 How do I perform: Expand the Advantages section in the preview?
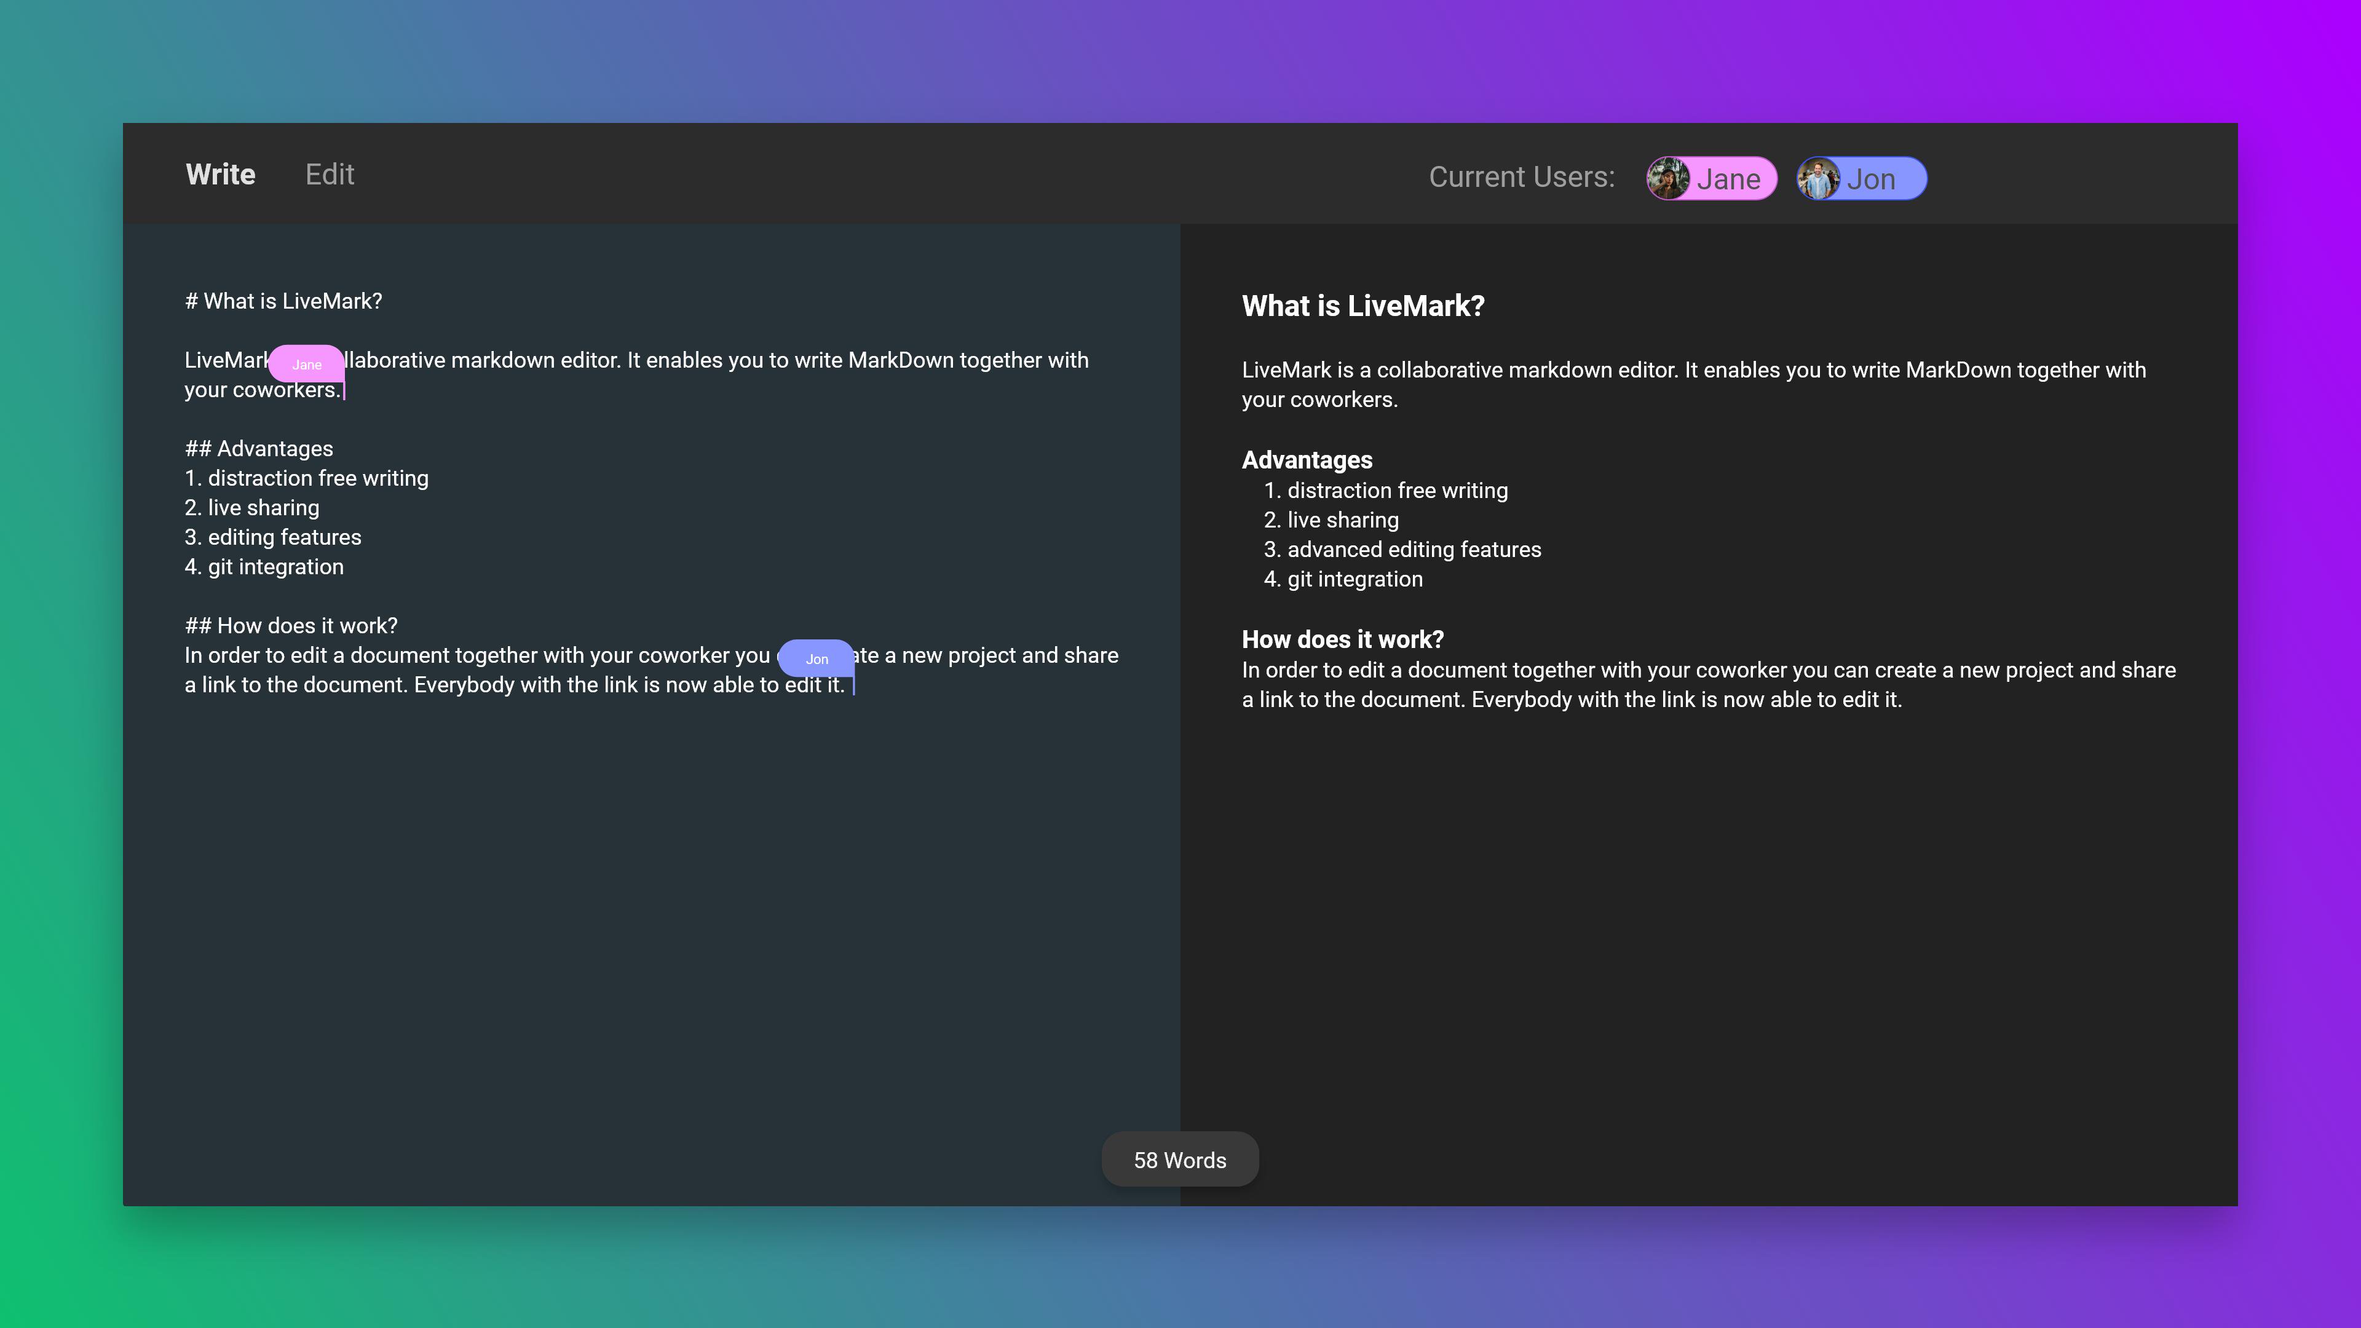(1307, 460)
